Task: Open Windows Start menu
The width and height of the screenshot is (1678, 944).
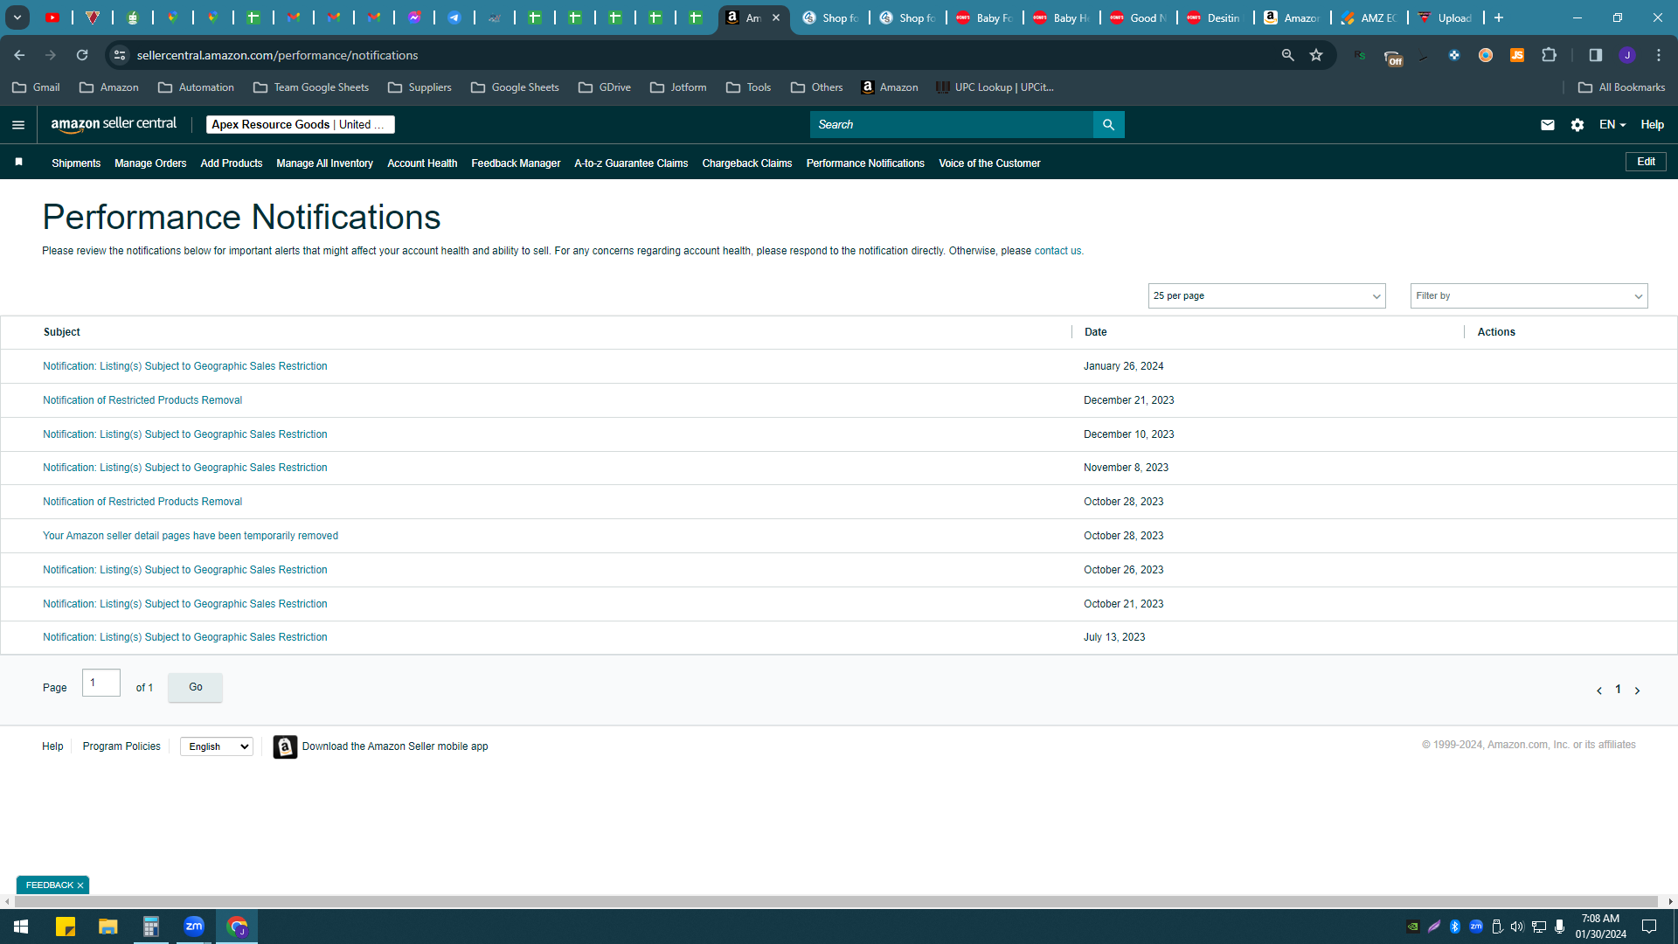Action: click(21, 927)
